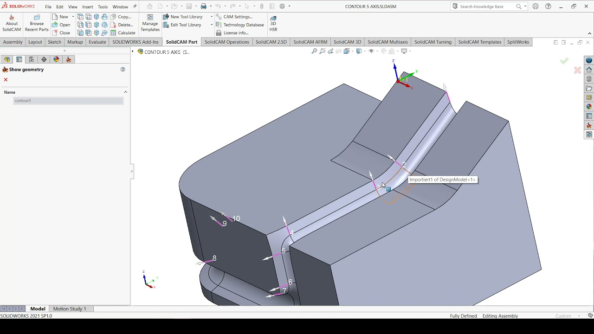Image resolution: width=594 pixels, height=334 pixels.
Task: Switch to the SolidCAM Turning tab
Action: (x=433, y=42)
